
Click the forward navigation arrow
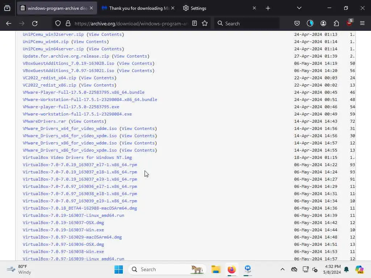[21, 24]
